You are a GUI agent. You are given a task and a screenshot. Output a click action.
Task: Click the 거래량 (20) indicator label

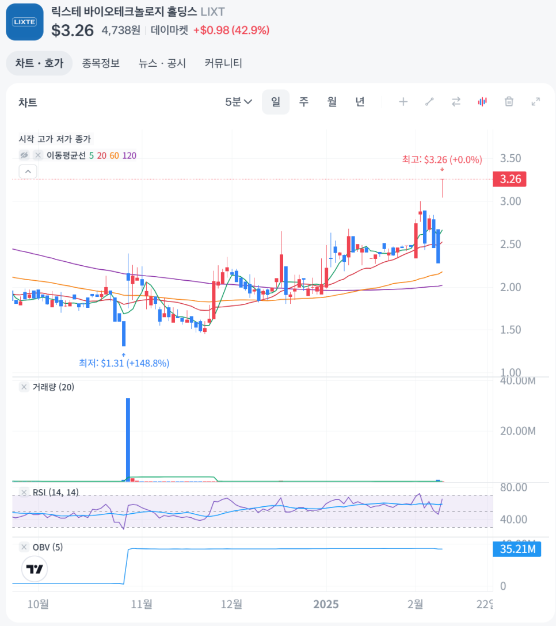tap(53, 387)
